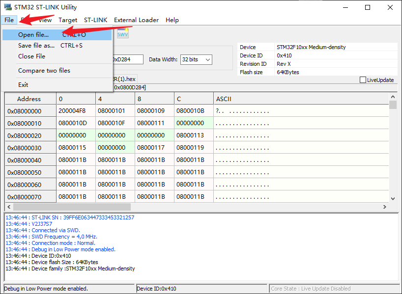Click the SWV viewer toolbar icon
Screen dimensions: 402x294
click(x=122, y=33)
